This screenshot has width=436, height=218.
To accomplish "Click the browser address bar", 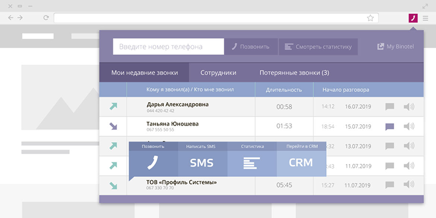I will 216,18.
